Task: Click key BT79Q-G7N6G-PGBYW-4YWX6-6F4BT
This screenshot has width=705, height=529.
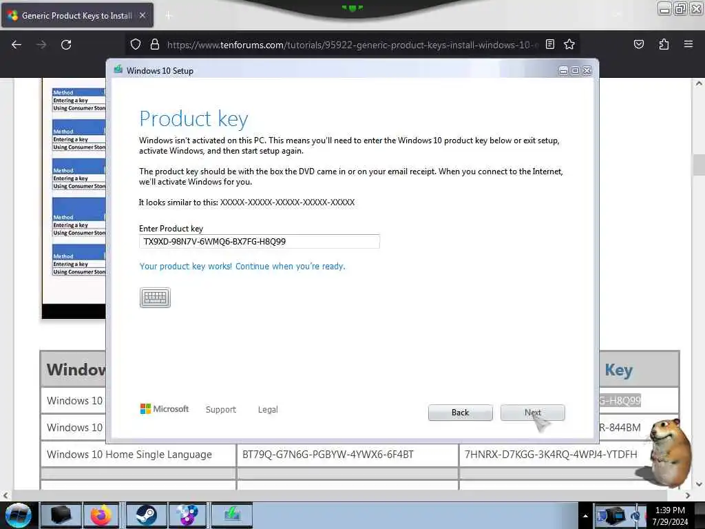Action: (x=328, y=455)
